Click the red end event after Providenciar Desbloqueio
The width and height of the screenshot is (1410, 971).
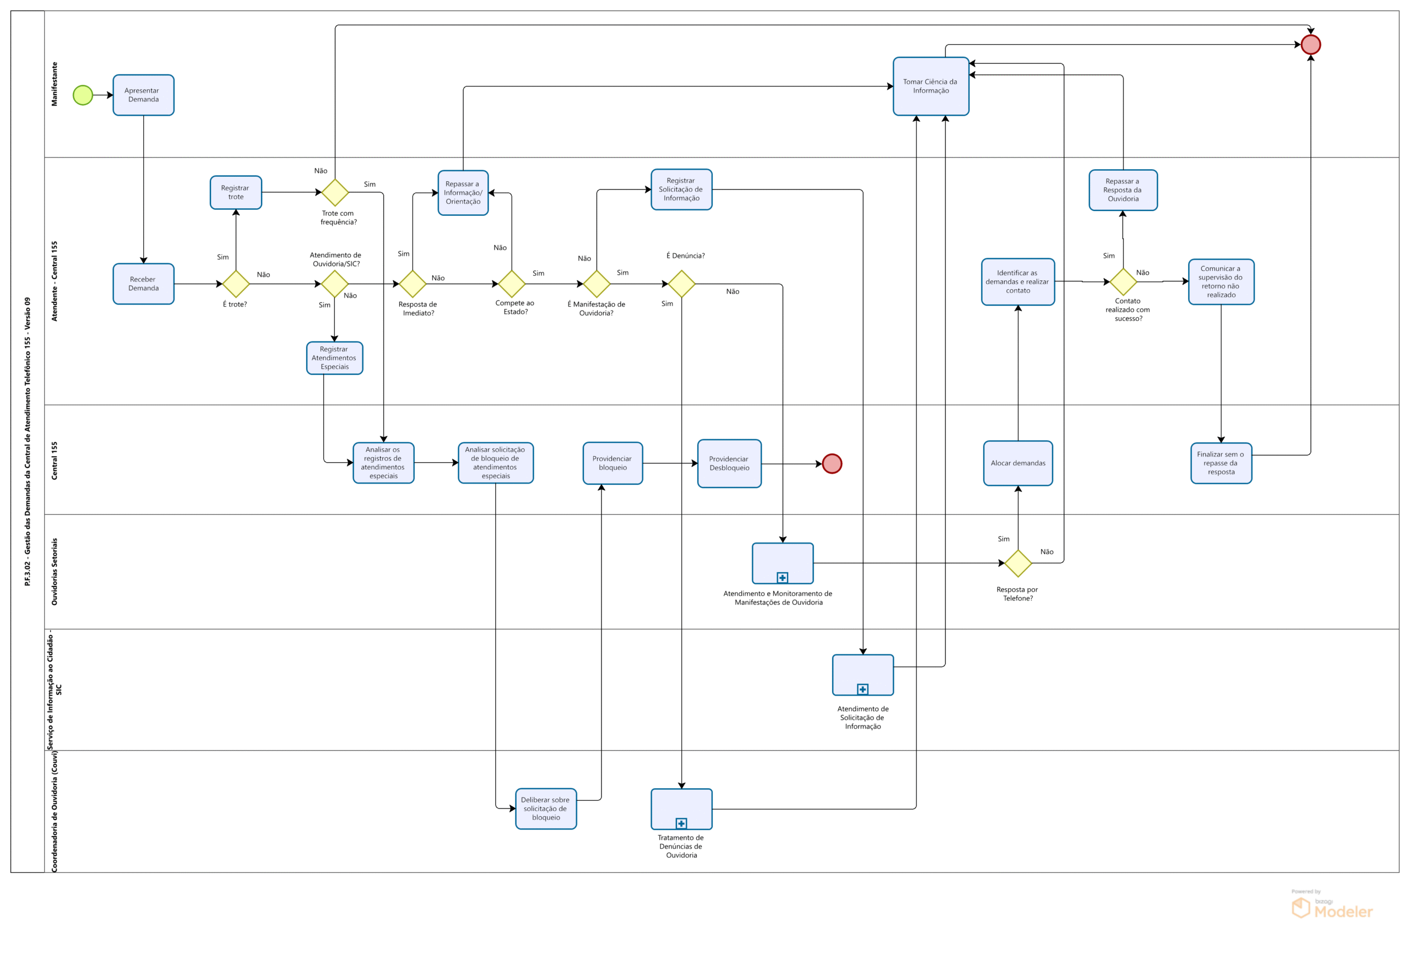pos(832,464)
